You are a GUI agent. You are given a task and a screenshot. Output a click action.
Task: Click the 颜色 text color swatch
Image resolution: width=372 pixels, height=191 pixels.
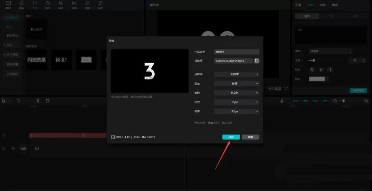[x=317, y=79]
